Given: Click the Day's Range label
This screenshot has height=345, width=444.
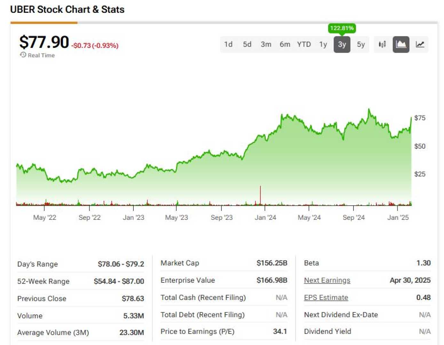Looking at the screenshot, I should 37,264.
